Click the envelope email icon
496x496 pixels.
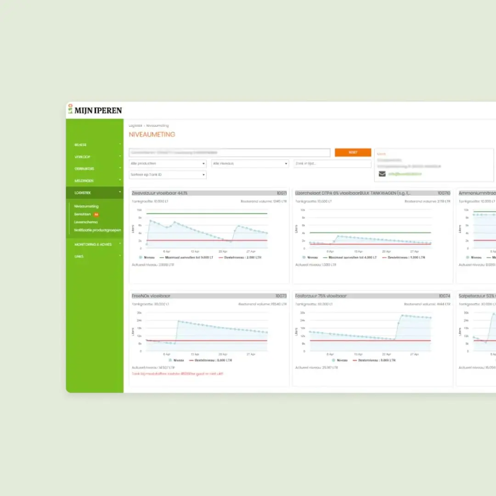[x=382, y=174]
